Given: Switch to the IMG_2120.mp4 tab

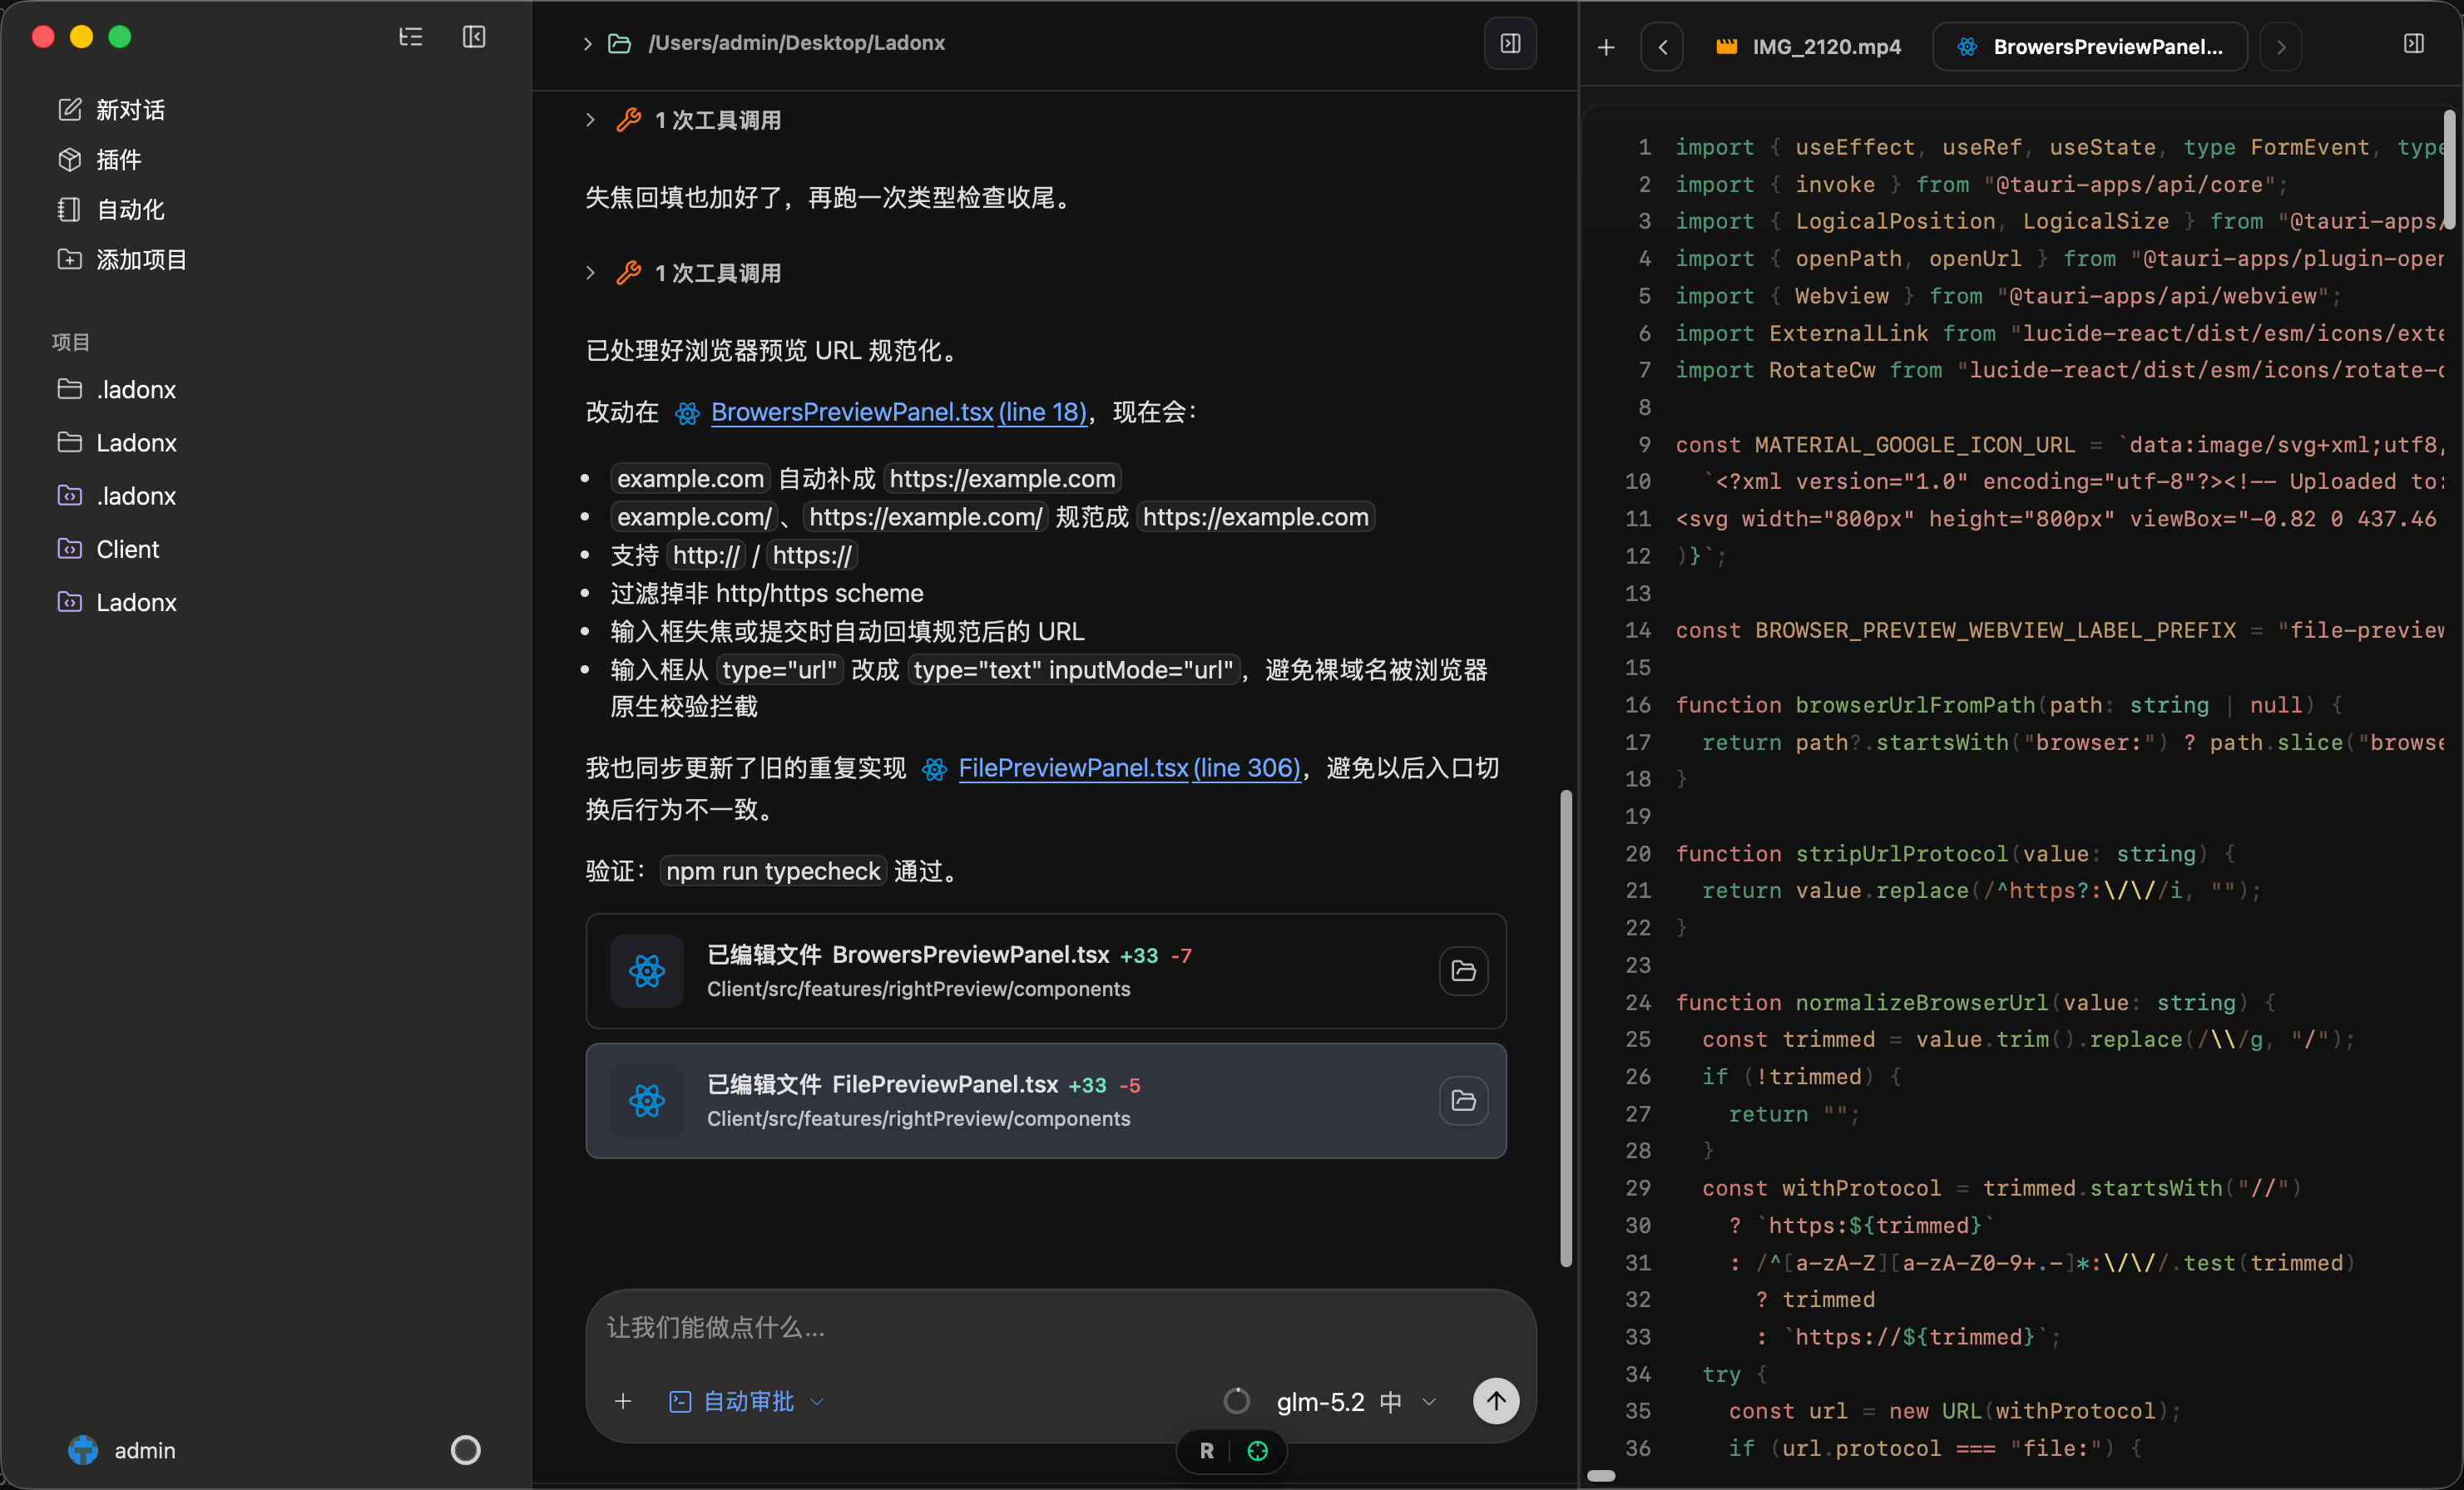Looking at the screenshot, I should click(x=1808, y=47).
